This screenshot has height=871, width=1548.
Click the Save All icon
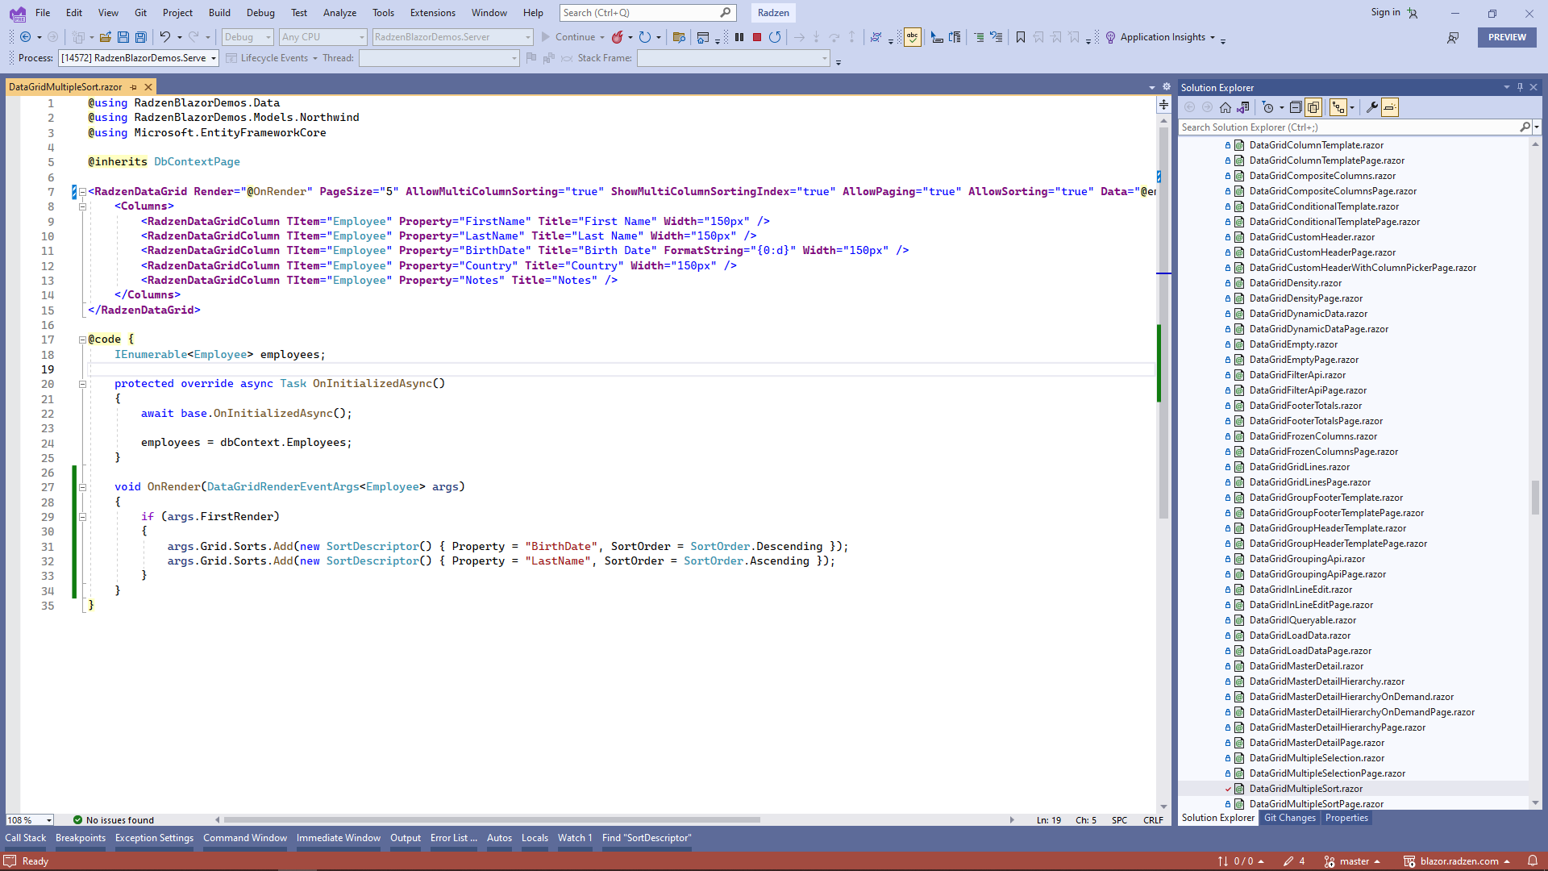(141, 37)
